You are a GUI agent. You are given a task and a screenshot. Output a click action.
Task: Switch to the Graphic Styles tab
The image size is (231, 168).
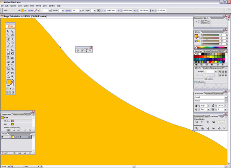(x=18, y=114)
